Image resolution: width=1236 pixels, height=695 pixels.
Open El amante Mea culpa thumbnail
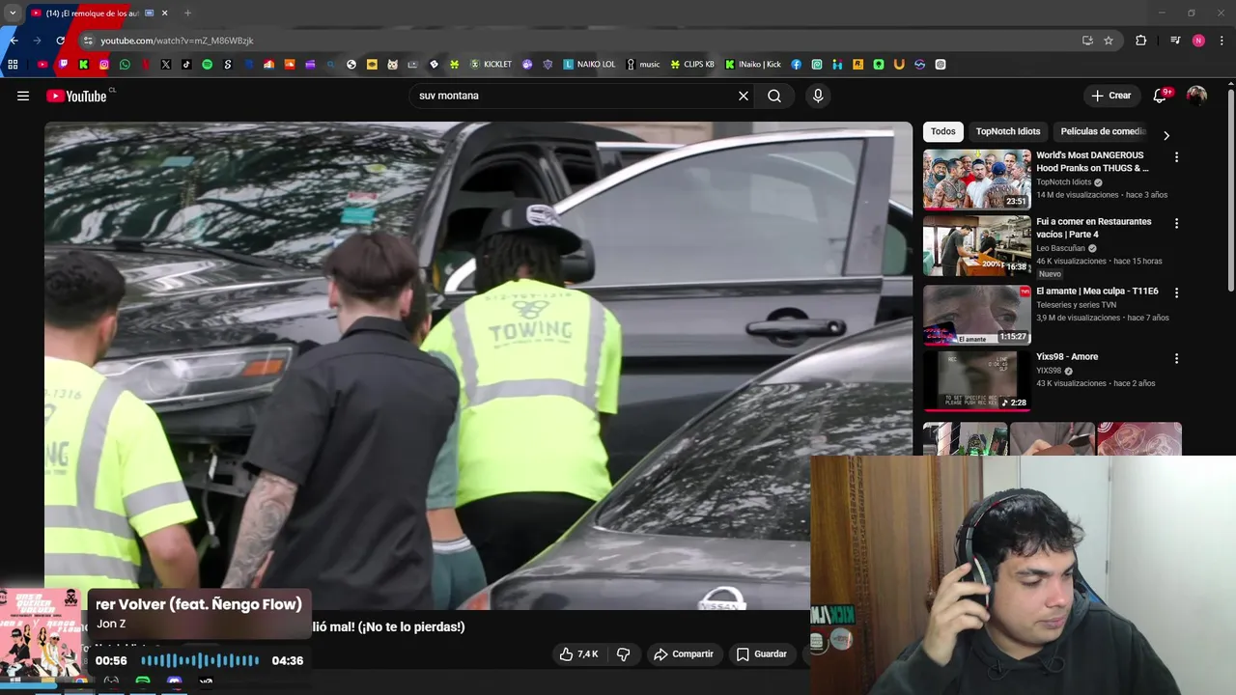(x=977, y=315)
